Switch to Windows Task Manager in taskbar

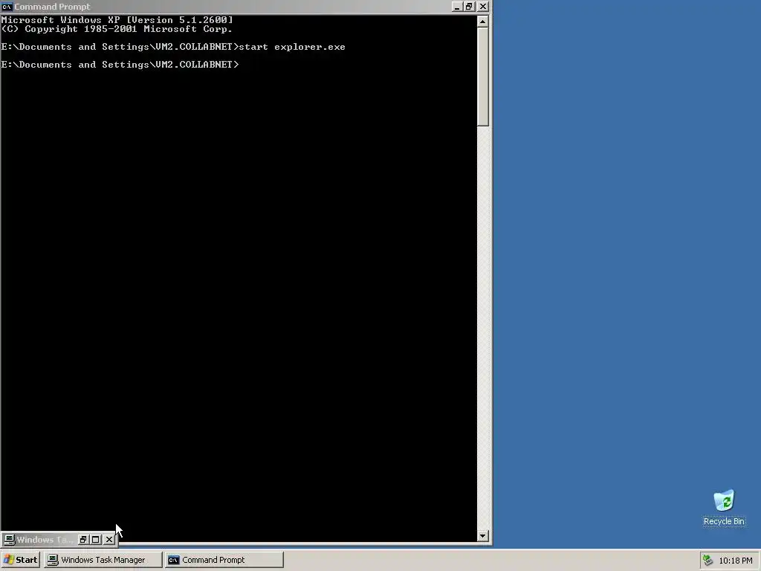[x=103, y=560]
